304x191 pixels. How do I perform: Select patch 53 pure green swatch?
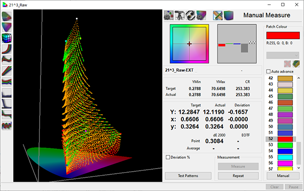pyautogui.click(x=285, y=145)
